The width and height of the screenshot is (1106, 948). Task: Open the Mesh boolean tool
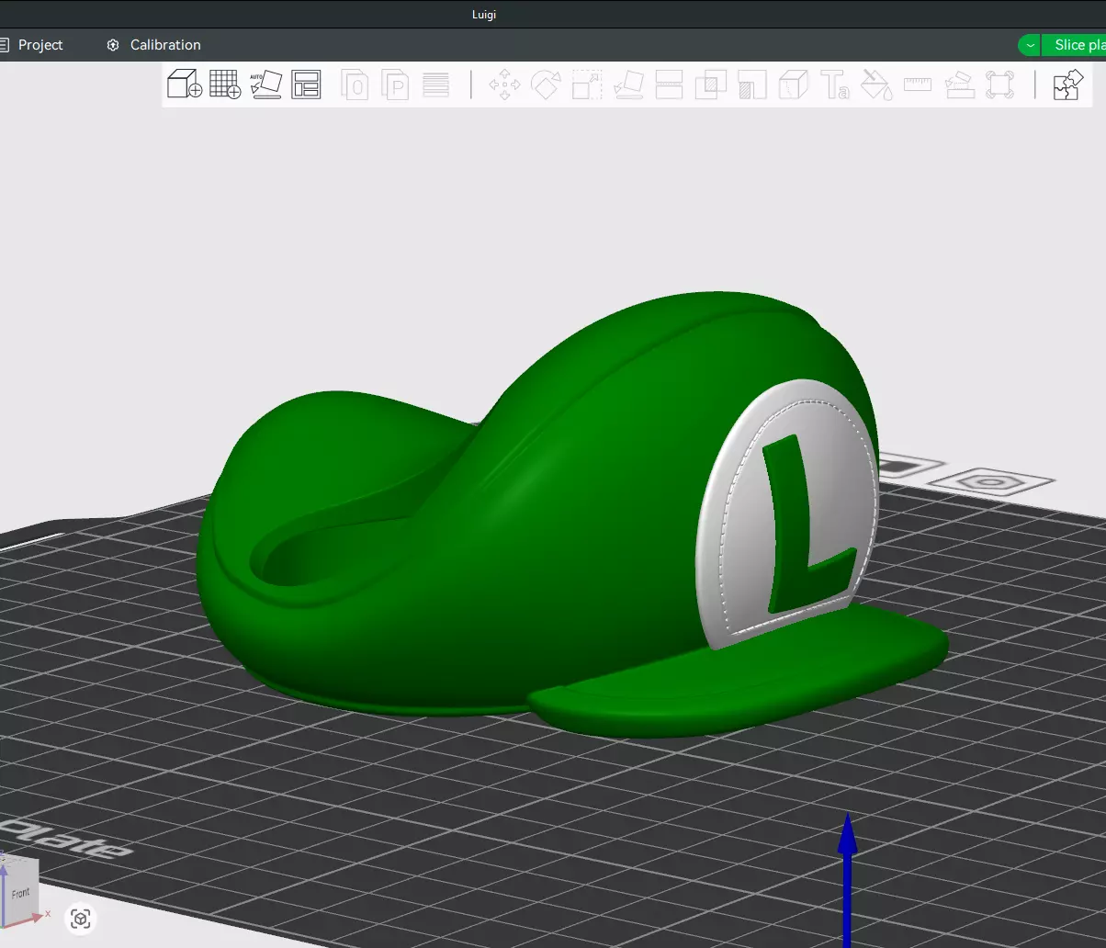pos(711,85)
